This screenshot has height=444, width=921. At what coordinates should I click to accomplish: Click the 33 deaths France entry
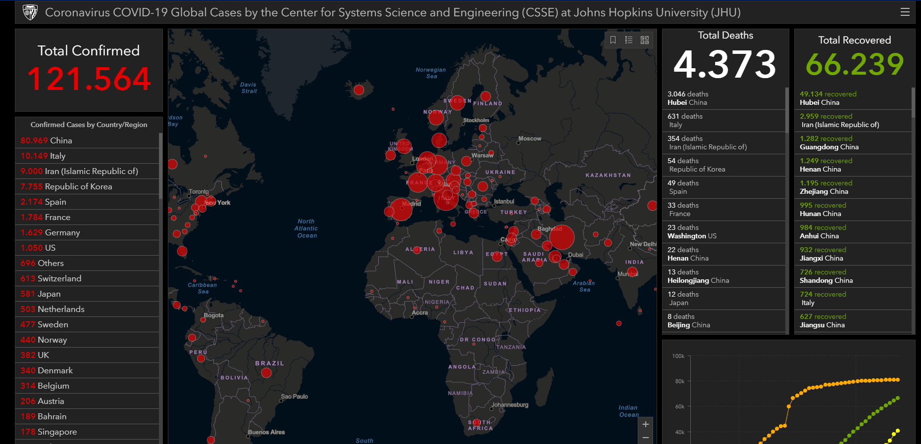pyautogui.click(x=723, y=210)
